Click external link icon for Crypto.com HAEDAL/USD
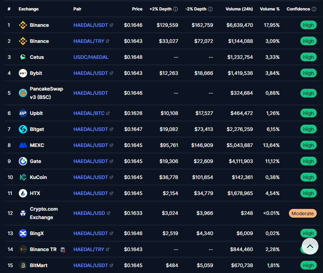 click(109, 213)
